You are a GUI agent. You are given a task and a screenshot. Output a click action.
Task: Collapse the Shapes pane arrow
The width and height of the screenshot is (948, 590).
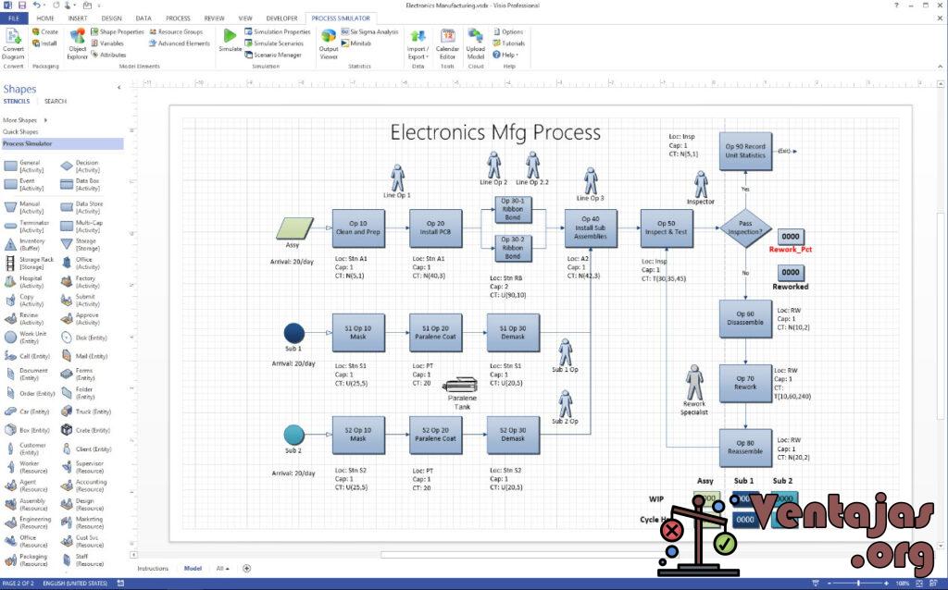(118, 88)
